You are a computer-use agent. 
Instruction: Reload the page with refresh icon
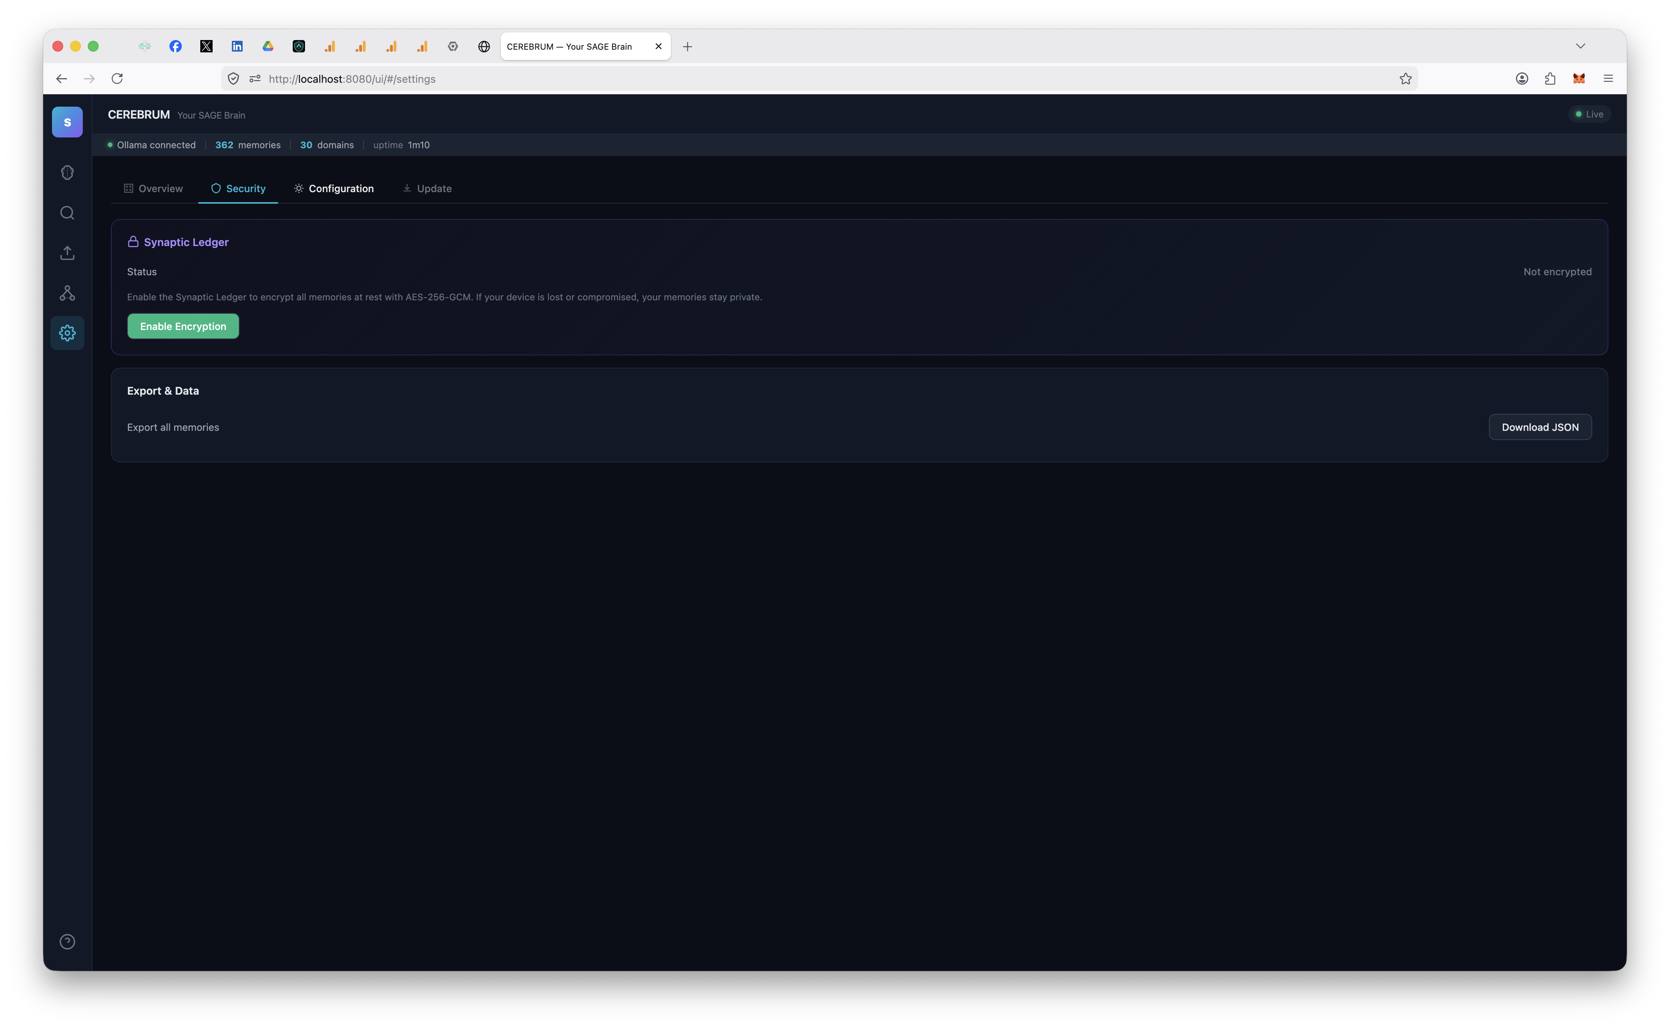click(x=117, y=79)
